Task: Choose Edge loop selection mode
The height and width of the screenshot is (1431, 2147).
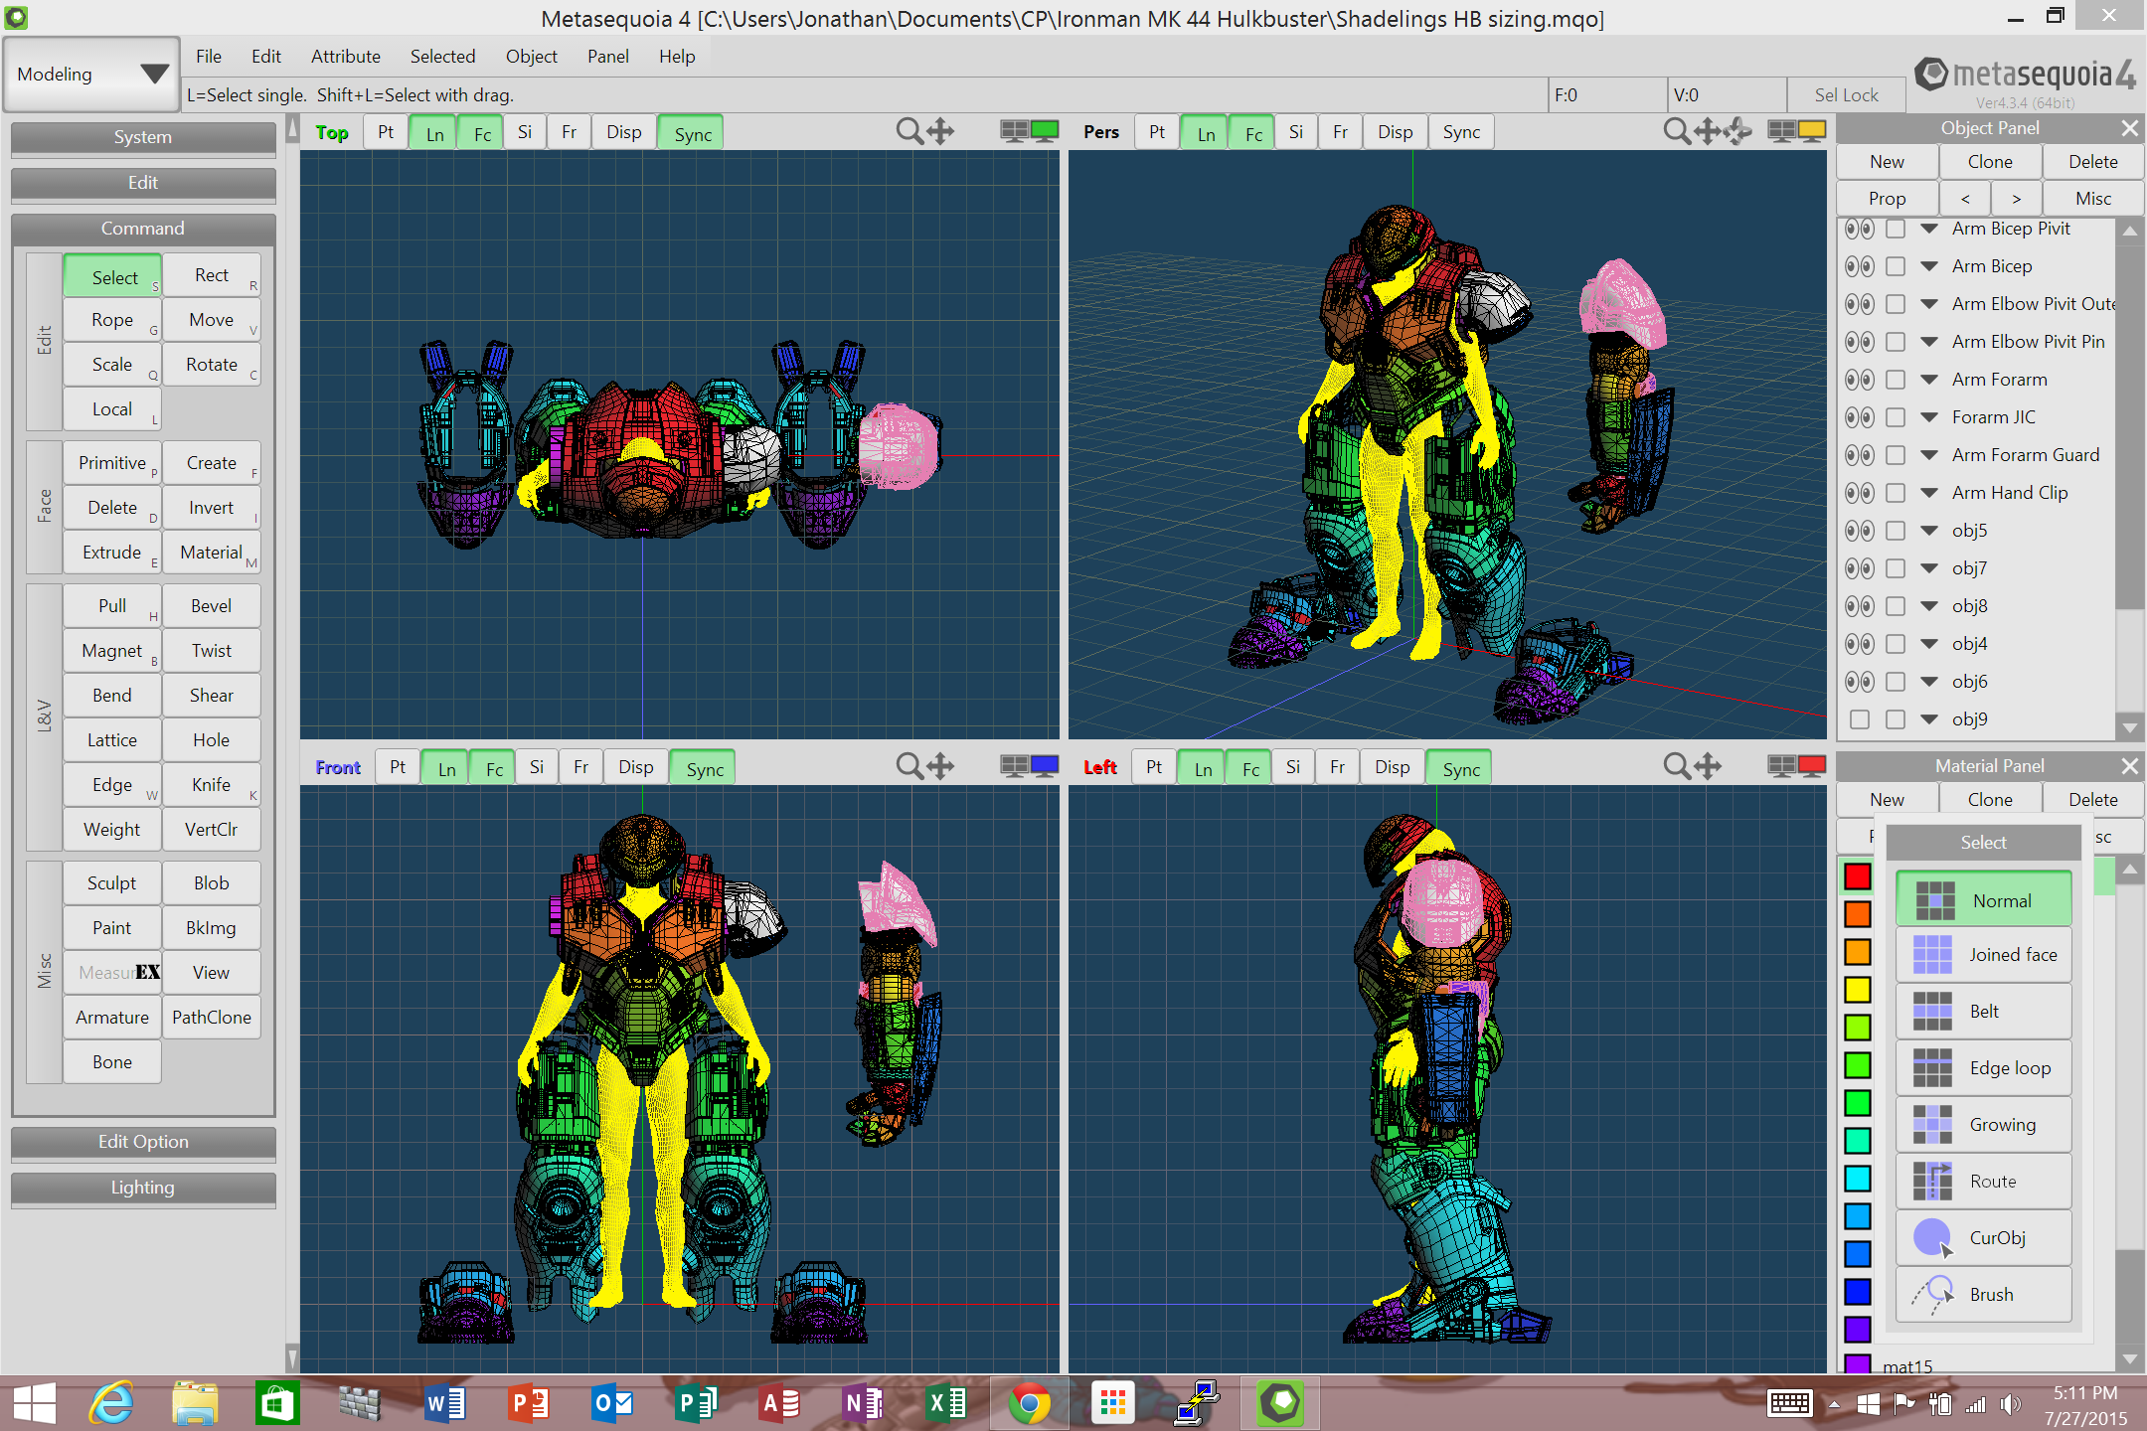Action: tap(1984, 1068)
